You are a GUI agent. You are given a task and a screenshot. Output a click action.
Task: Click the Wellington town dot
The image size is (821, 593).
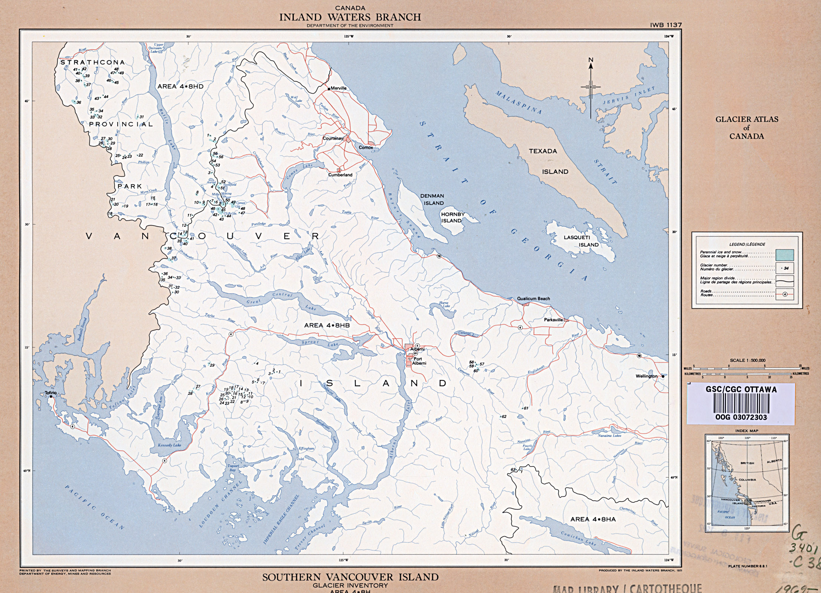[663, 376]
